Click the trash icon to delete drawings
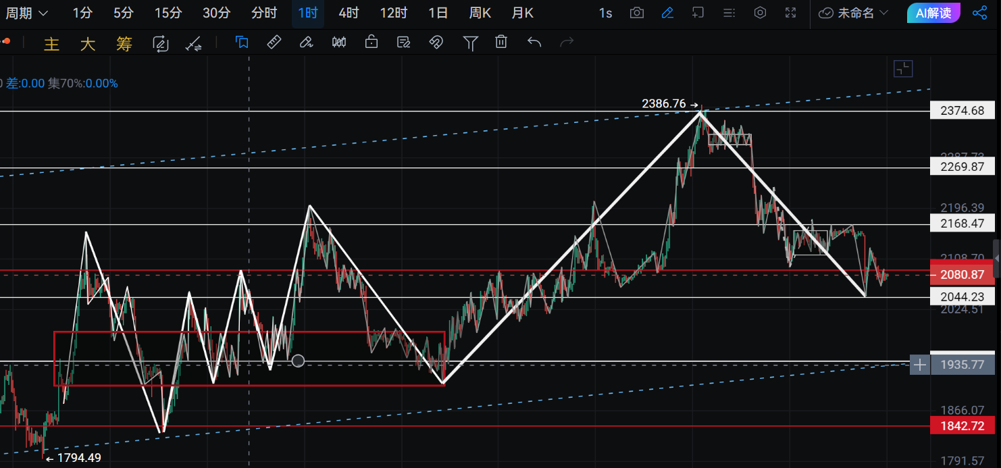Screen dimensions: 1001x468 click(501, 43)
